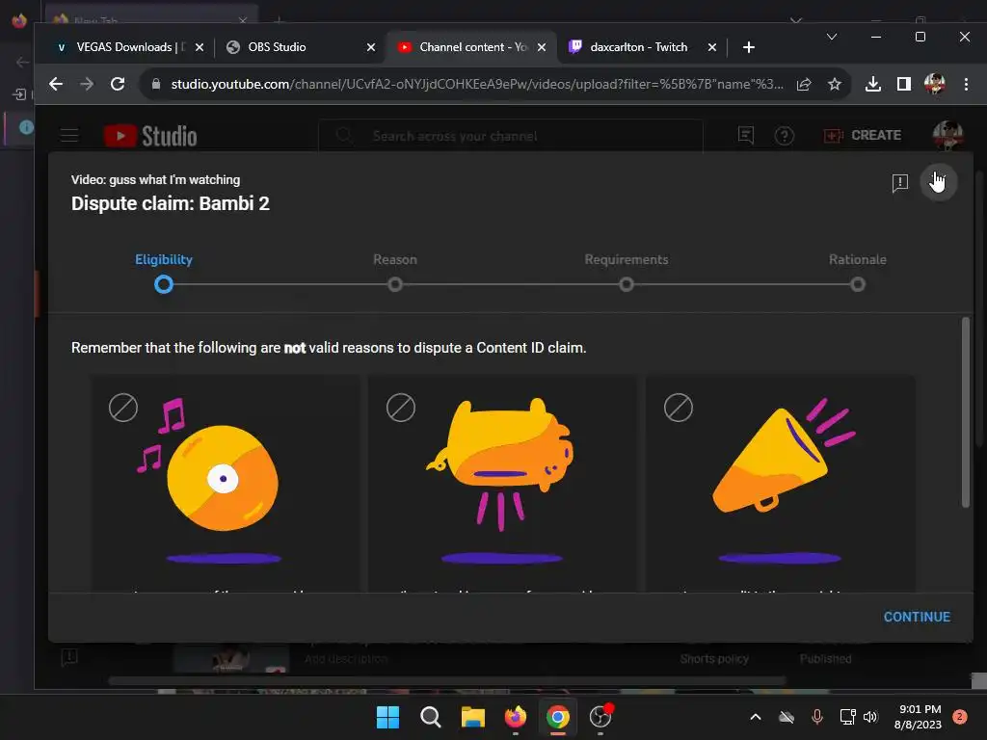
Task: Click the prohibited icon on piggy bank card
Action: (x=401, y=408)
